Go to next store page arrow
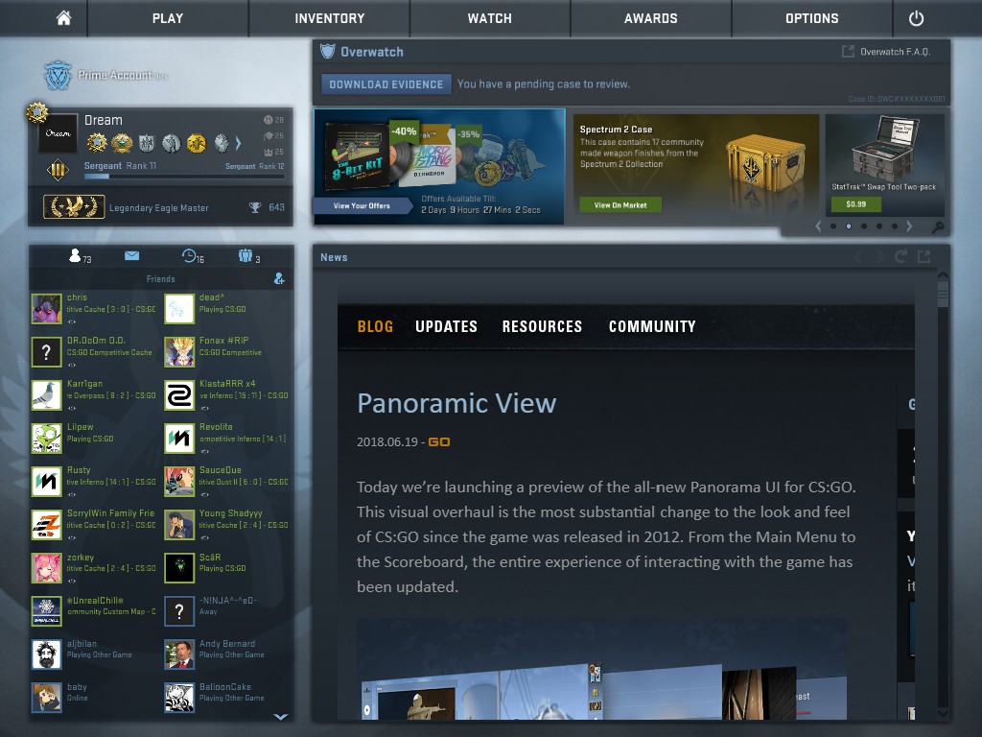The width and height of the screenshot is (982, 737). 909,226
